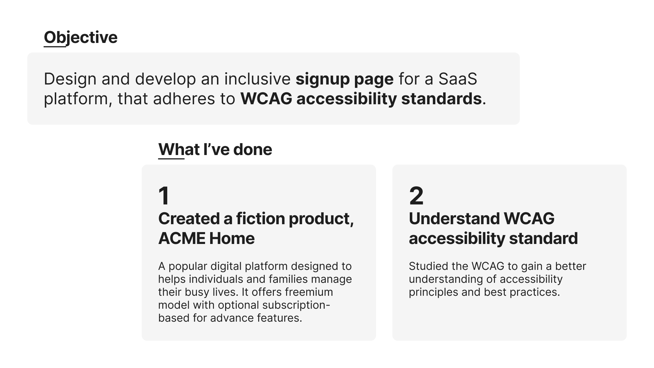The image size is (654, 368).
Task: Click the "accessibility standard" title line in card two
Action: click(493, 239)
